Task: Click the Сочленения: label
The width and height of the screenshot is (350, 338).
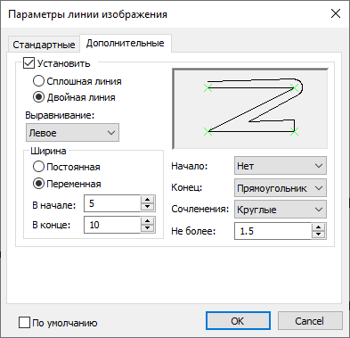Action: [x=200, y=209]
